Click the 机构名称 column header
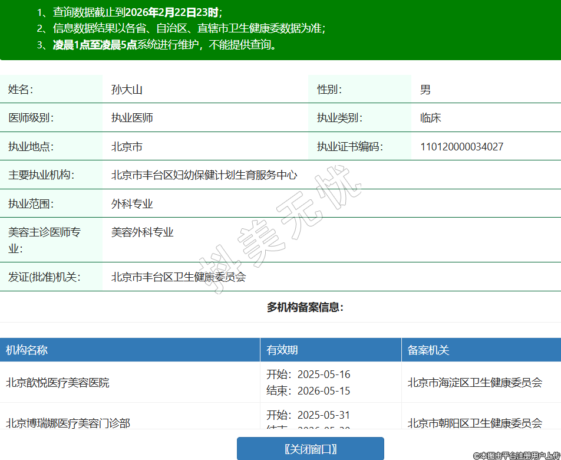561x460 pixels. (x=27, y=350)
